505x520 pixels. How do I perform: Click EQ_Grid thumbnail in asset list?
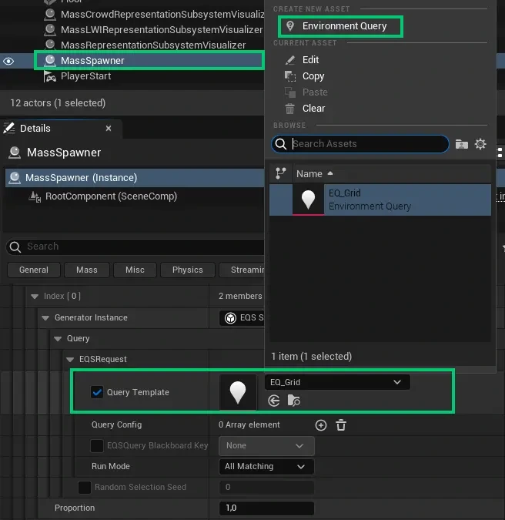tap(308, 200)
